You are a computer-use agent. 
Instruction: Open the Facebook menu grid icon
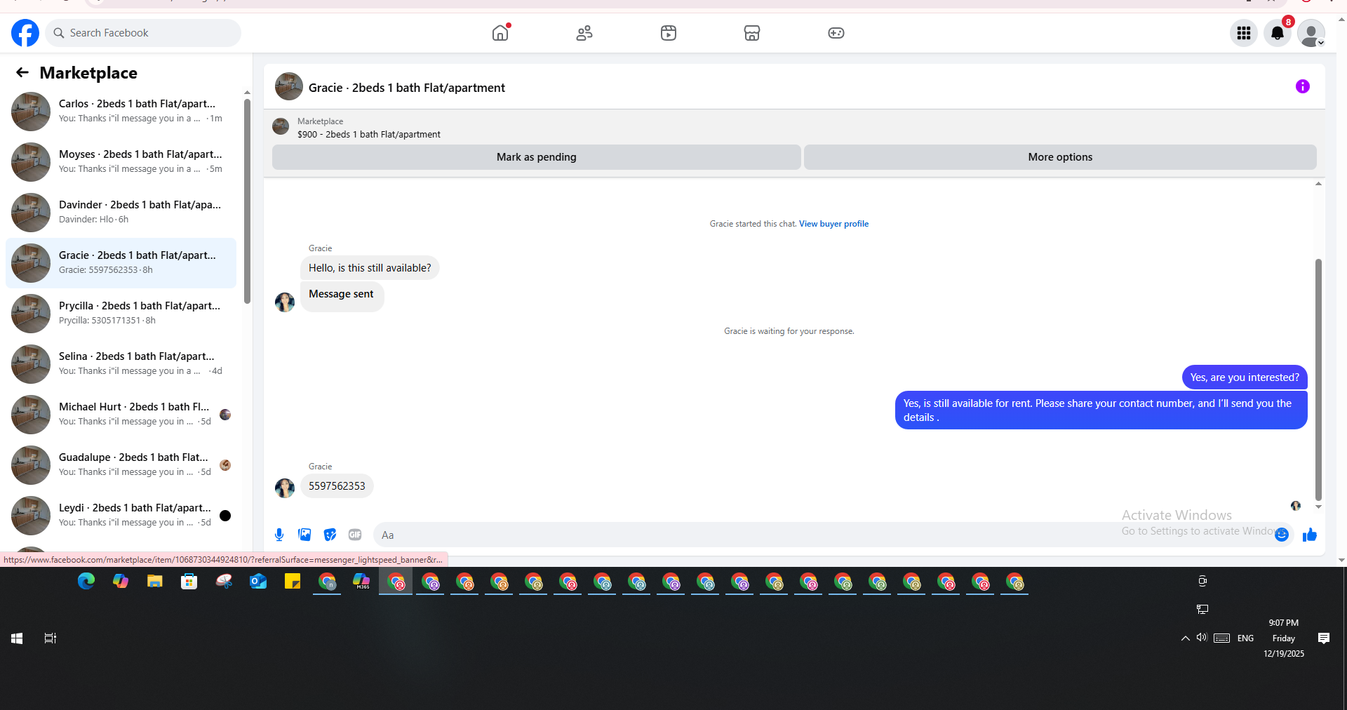[1244, 33]
